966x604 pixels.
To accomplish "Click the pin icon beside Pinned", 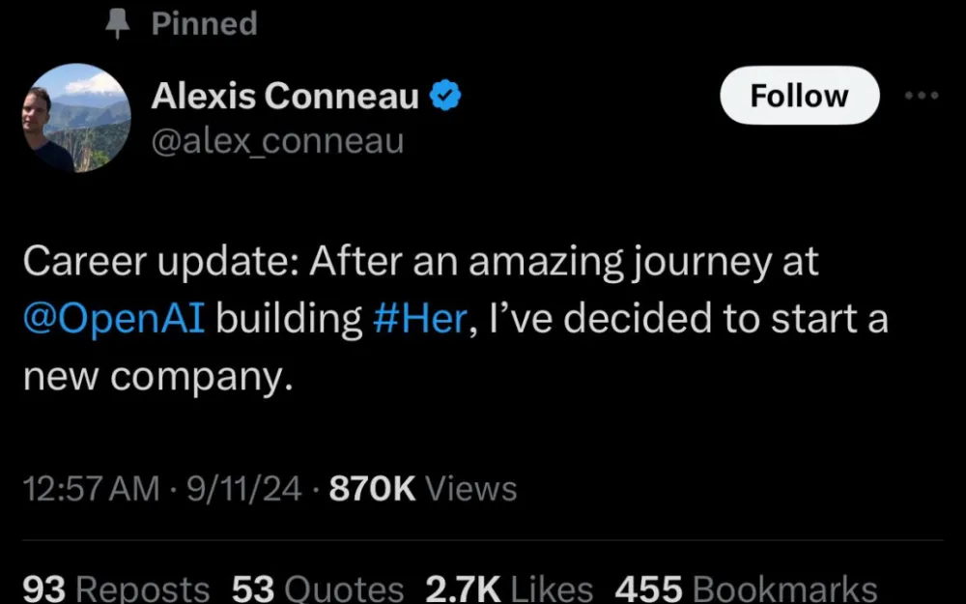I will pos(117,24).
